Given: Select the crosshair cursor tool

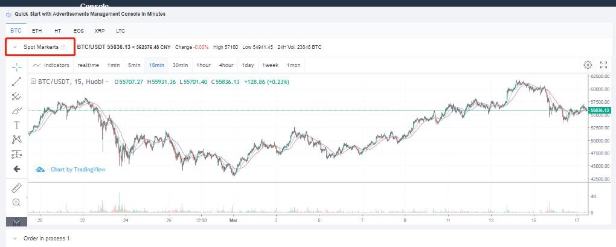Looking at the screenshot, I should click(x=16, y=67).
